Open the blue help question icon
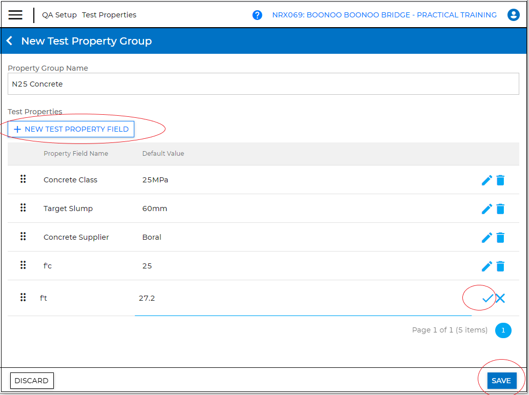This screenshot has width=529, height=395. 257,15
